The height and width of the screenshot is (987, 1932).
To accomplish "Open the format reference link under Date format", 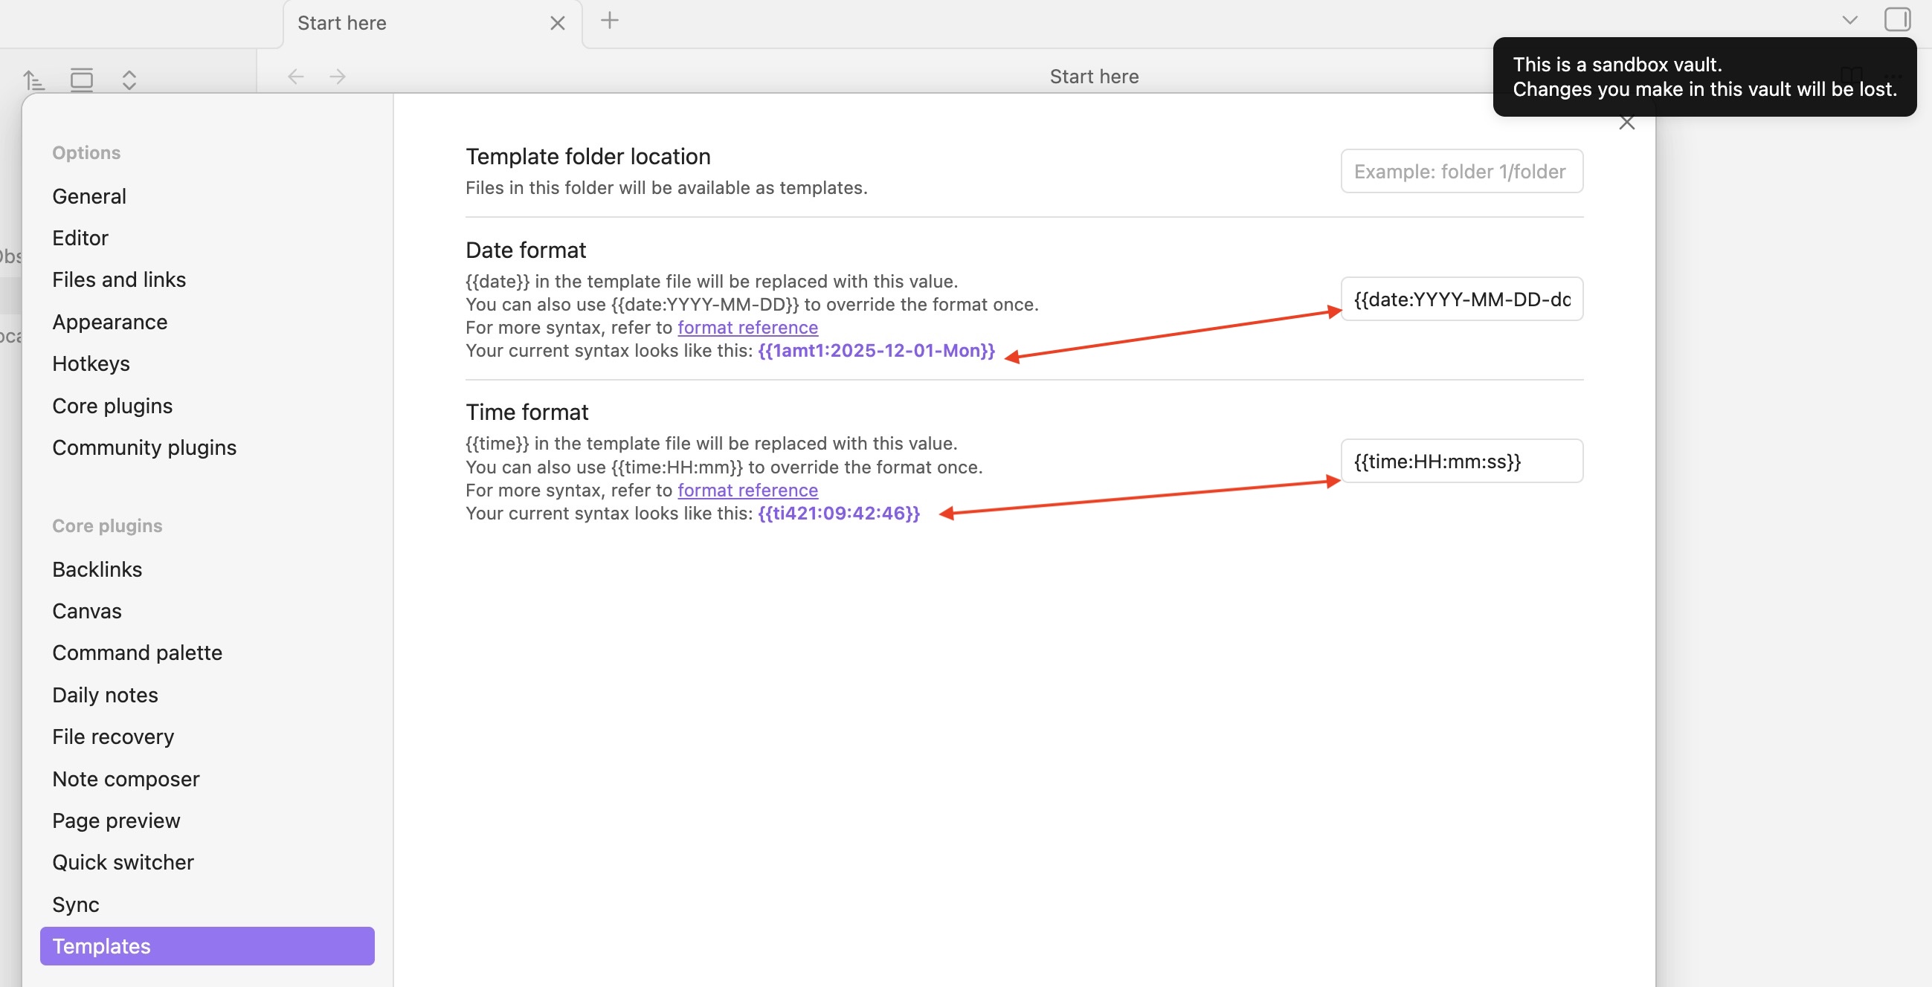I will tap(747, 328).
